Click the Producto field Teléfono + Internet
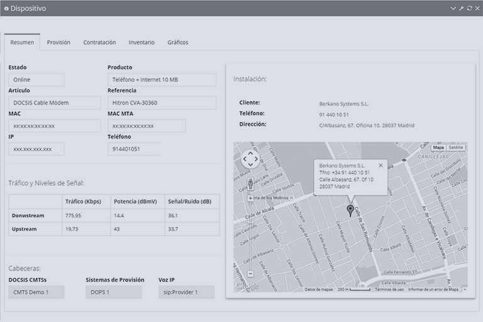 [x=162, y=79]
